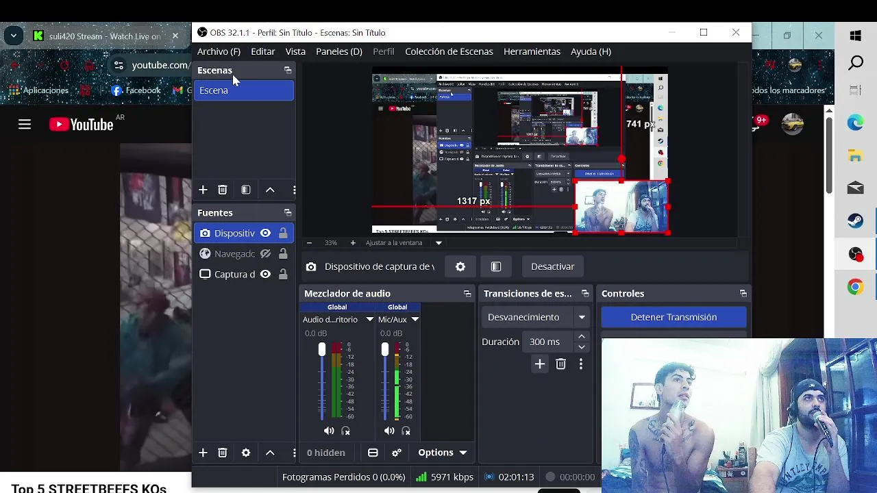Show the hidden Navegador source eye icon
Viewport: 877px width, 493px height.
click(265, 254)
